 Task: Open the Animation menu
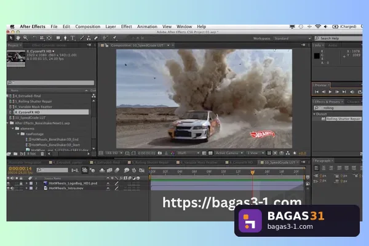click(147, 26)
